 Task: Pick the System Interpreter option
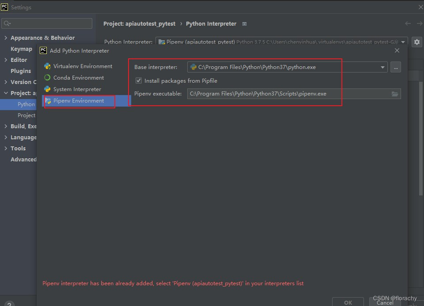78,89
